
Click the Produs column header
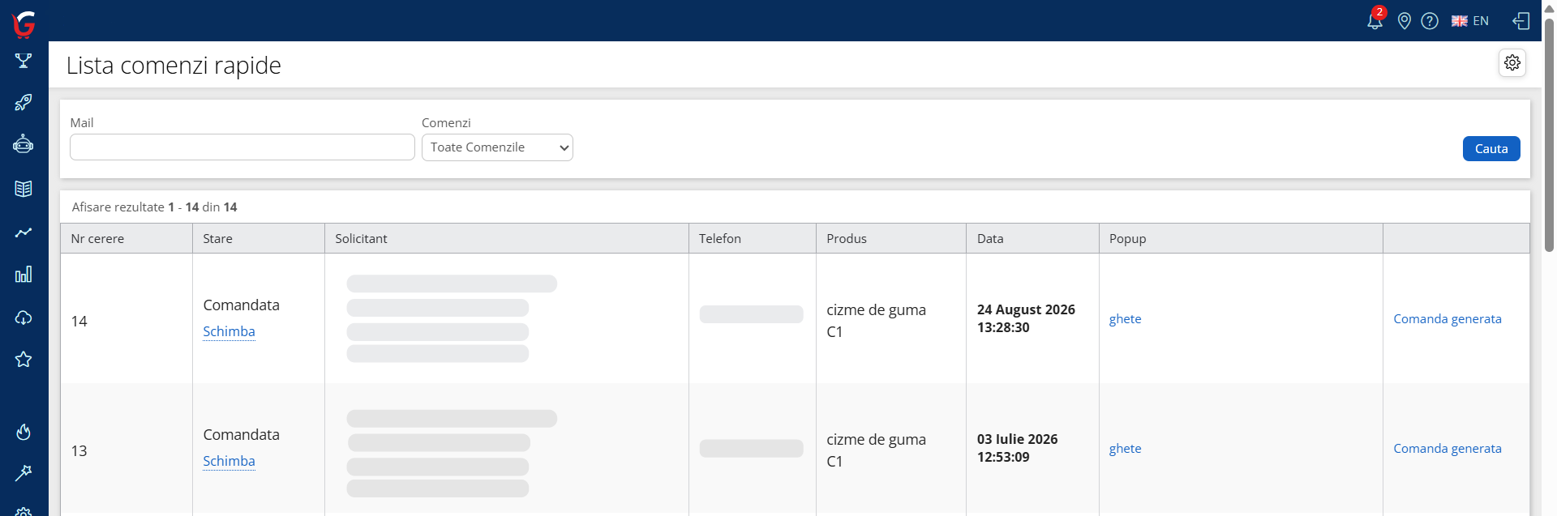point(891,238)
